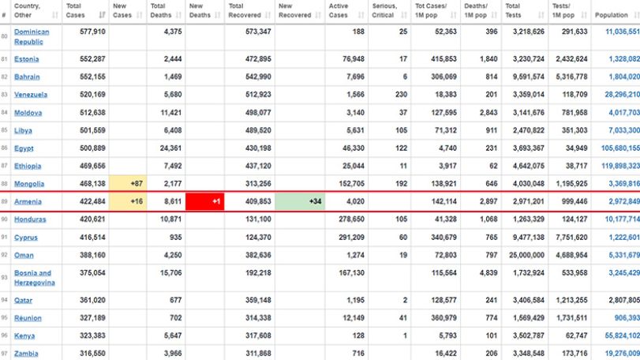
Task: Select Egypt total deaths 24,361
Action: coord(170,148)
